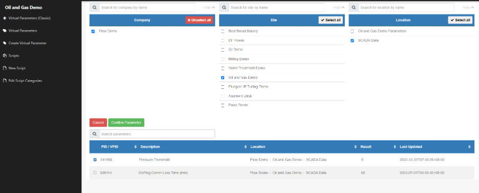Click the Unselect all companies button

pos(199,20)
